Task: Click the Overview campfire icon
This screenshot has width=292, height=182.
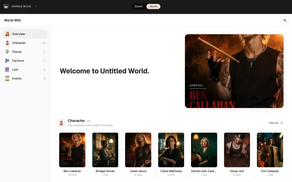Action: 7,34
